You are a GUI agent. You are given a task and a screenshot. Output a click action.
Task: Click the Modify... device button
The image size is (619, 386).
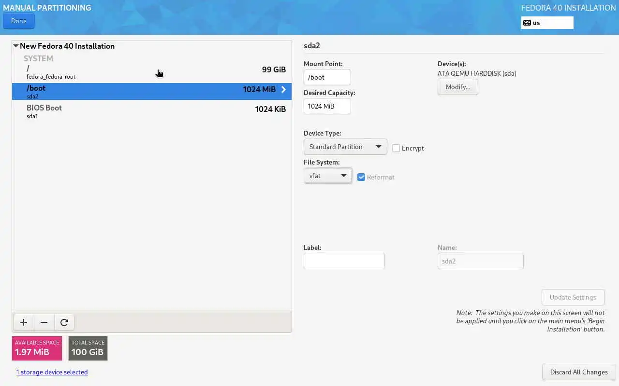(458, 87)
